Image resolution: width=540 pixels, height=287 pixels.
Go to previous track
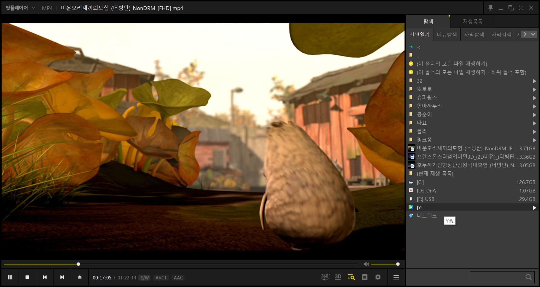tap(45, 277)
